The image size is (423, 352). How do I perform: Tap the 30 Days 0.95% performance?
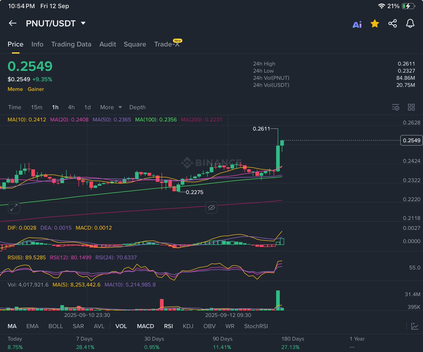[154, 343]
